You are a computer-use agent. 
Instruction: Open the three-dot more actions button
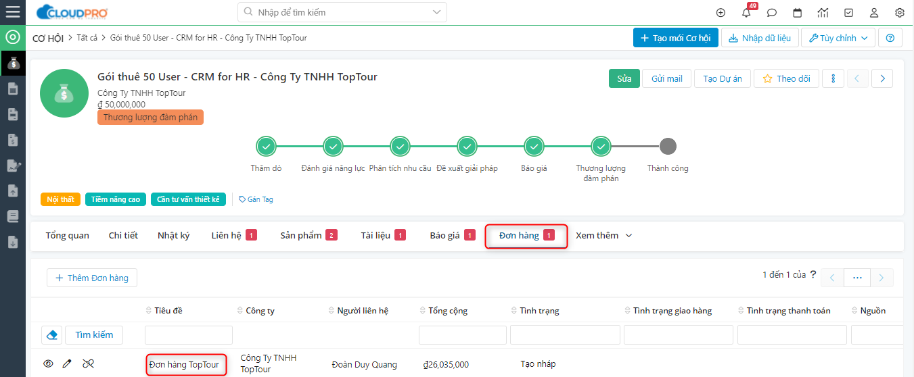pos(833,78)
